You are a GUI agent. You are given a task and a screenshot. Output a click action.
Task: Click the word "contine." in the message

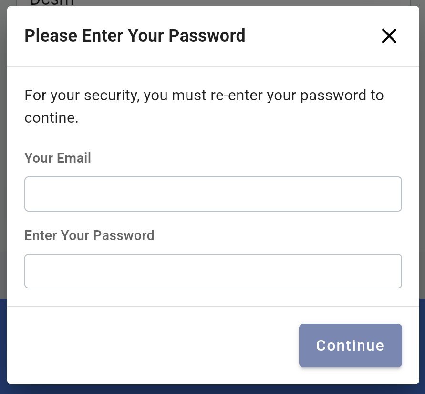(x=51, y=118)
